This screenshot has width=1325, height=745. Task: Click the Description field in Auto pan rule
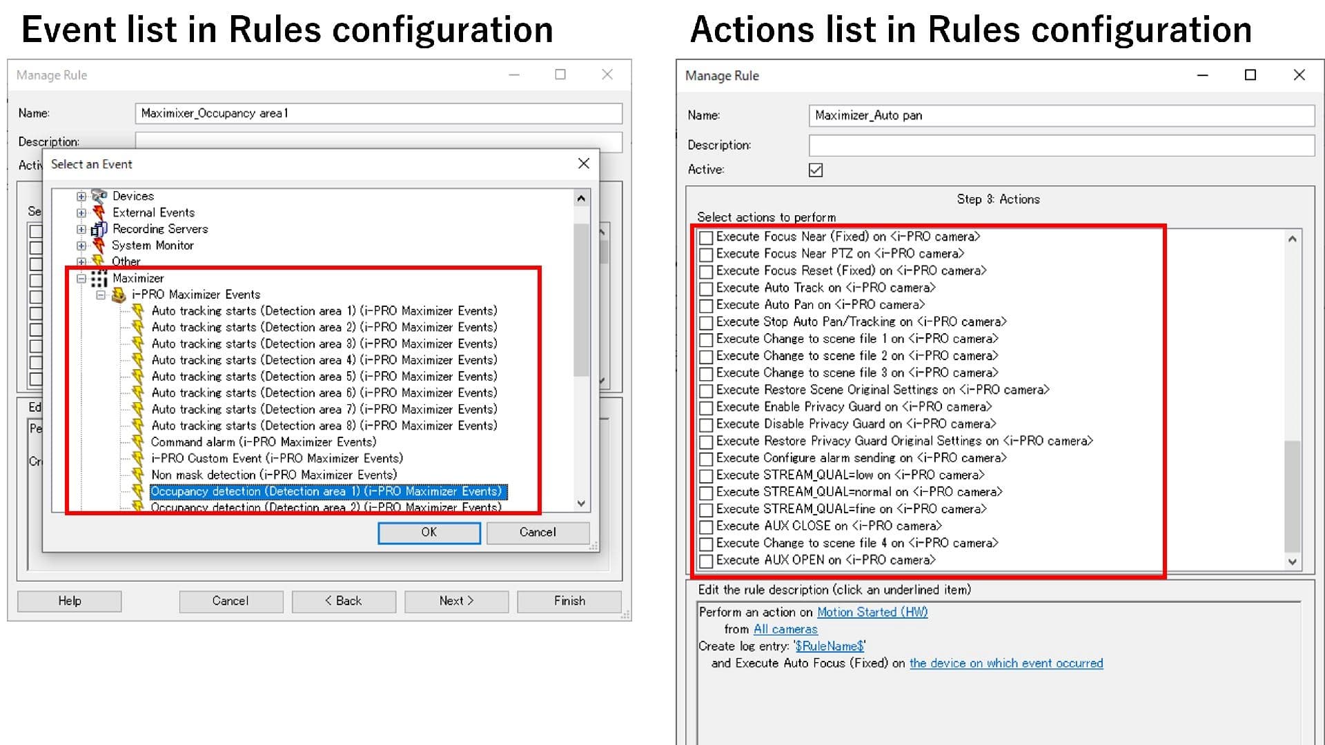[x=1061, y=146]
